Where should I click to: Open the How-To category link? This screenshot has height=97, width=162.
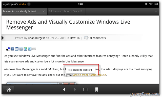pos(75,38)
